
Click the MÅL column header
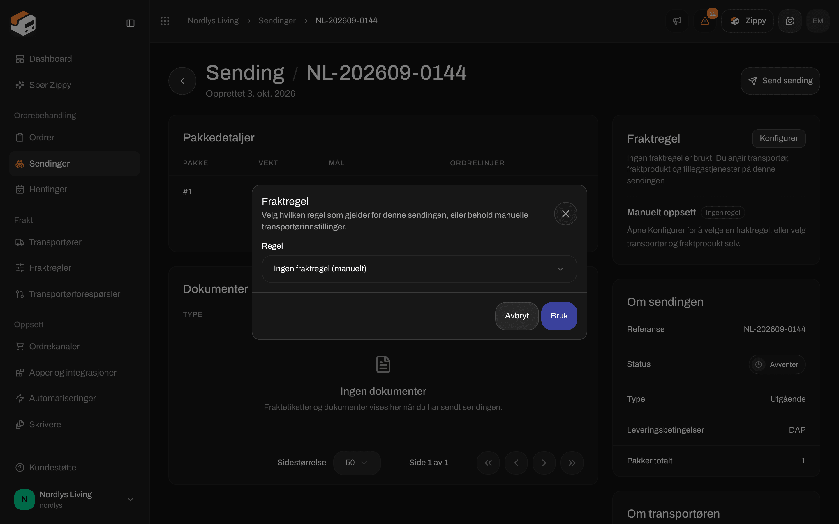tap(336, 163)
